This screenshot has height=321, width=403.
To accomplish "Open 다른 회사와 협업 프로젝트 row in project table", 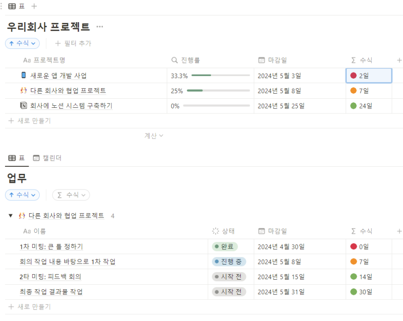I will point(68,91).
